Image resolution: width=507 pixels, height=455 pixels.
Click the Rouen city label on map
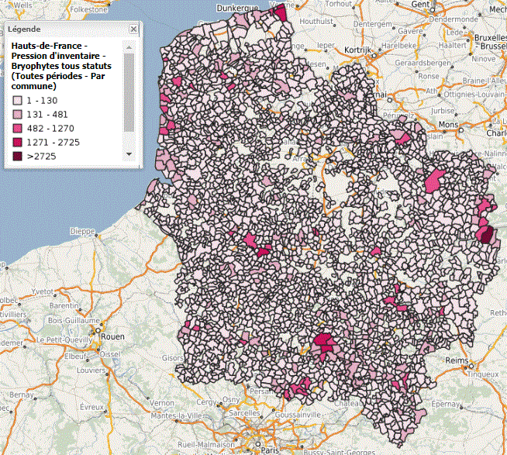point(112,336)
